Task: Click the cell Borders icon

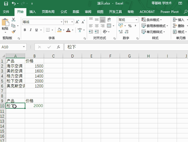Action: pos(48,30)
